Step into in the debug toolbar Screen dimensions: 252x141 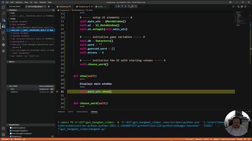126,6
